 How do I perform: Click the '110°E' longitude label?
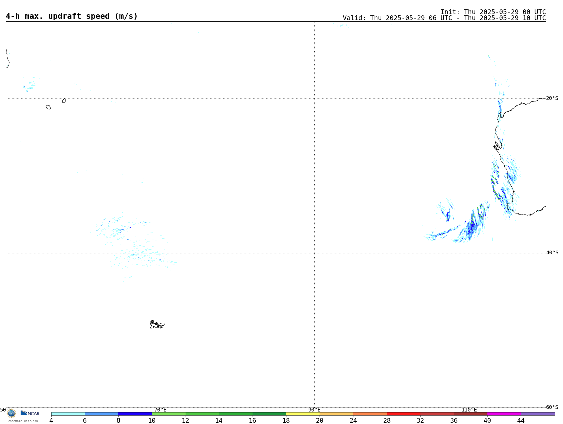coord(469,410)
